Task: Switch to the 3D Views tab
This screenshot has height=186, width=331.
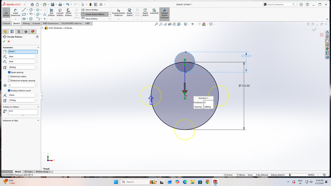Action: (x=28, y=172)
